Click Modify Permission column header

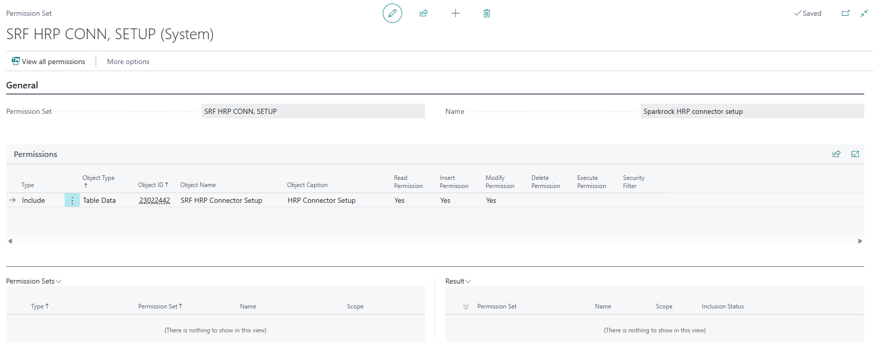click(x=500, y=182)
